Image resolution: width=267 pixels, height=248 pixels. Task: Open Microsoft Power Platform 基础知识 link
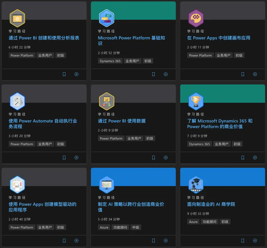(131, 41)
